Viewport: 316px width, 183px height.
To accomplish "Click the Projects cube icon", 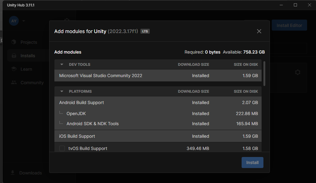I will pyautogui.click(x=14, y=42).
